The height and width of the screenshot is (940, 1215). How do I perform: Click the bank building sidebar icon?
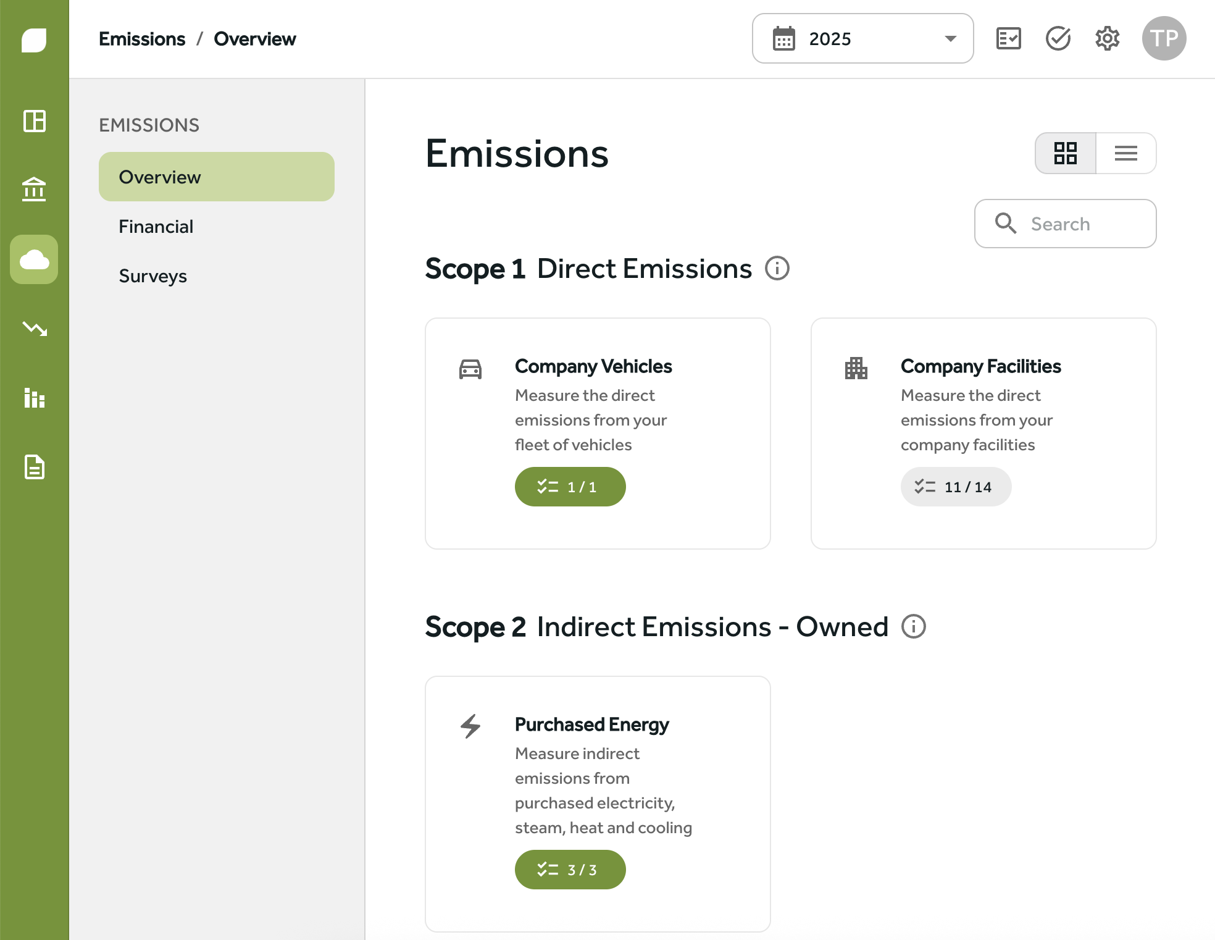pos(35,190)
